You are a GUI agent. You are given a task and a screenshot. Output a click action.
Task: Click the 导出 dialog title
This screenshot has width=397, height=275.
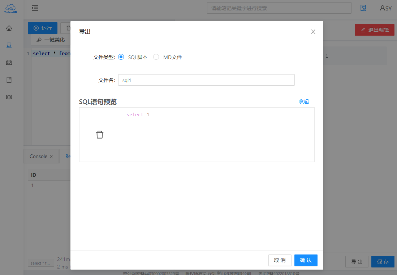(85, 32)
